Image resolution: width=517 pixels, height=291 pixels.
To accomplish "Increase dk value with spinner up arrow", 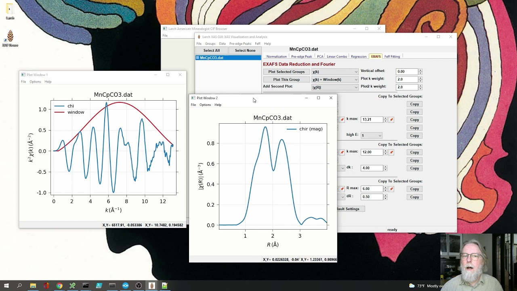I will [x=385, y=167].
